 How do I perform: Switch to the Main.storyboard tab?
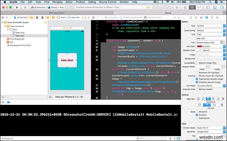pos(57,13)
